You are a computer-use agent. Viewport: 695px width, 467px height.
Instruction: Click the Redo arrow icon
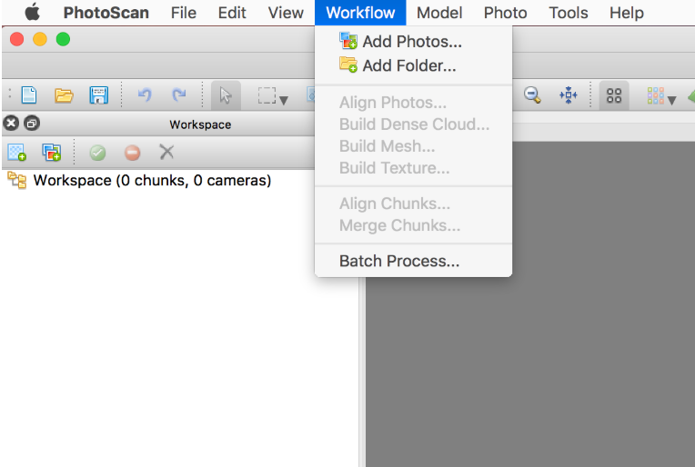pos(179,94)
